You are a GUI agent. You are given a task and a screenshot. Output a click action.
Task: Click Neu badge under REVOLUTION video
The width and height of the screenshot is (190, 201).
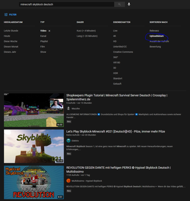click(69, 191)
